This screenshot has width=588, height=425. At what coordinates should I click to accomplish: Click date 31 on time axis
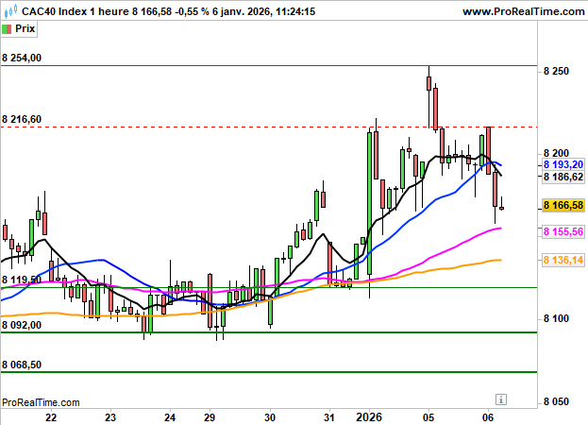click(x=329, y=417)
